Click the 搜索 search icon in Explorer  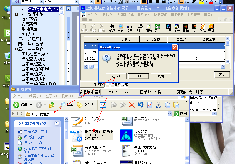[62, 105]
